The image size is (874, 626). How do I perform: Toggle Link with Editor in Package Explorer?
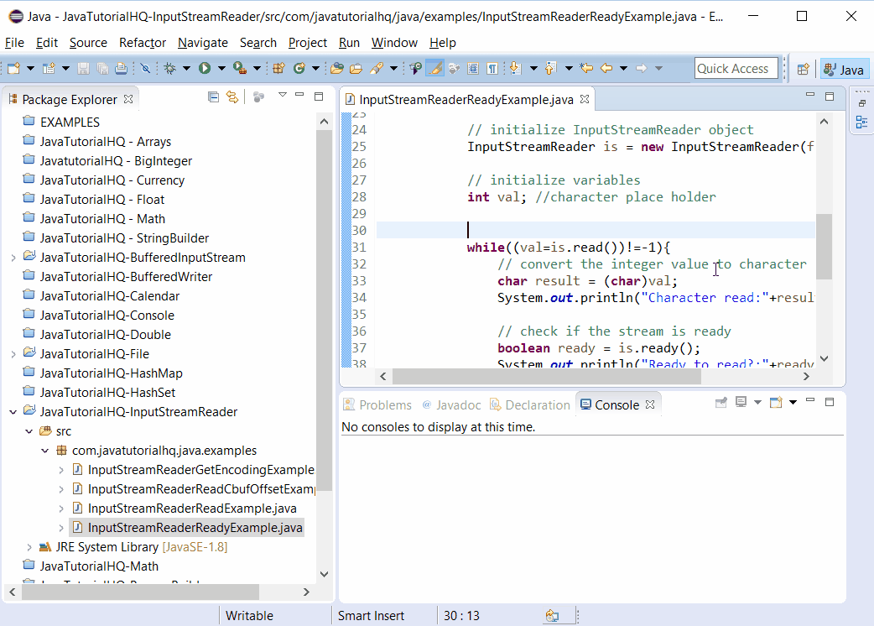pos(232,97)
